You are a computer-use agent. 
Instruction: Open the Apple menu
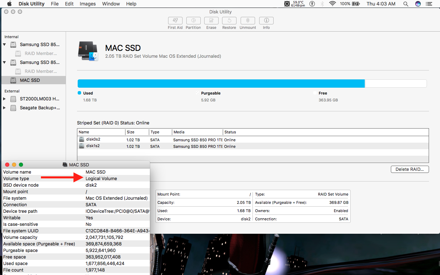tap(9, 4)
